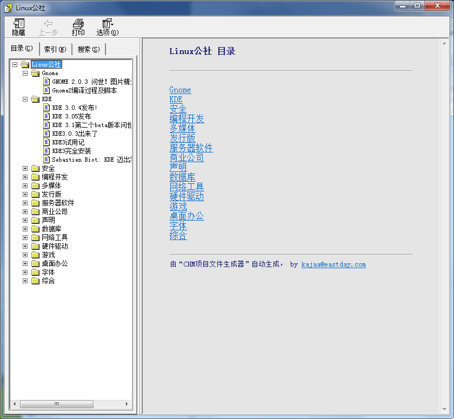This screenshot has width=454, height=419.
Task: Click the open folder icon beside Linux公社
Action: [25, 65]
